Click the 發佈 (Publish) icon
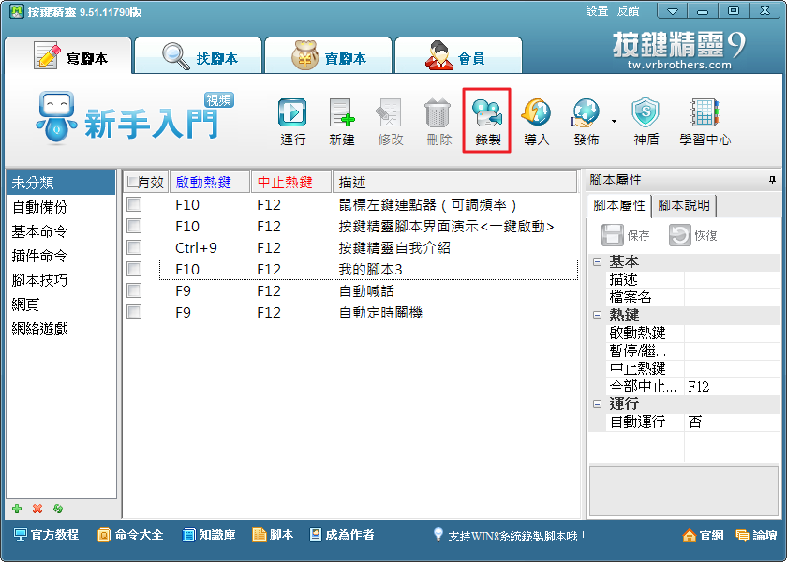The image size is (787, 562). pyautogui.click(x=587, y=122)
